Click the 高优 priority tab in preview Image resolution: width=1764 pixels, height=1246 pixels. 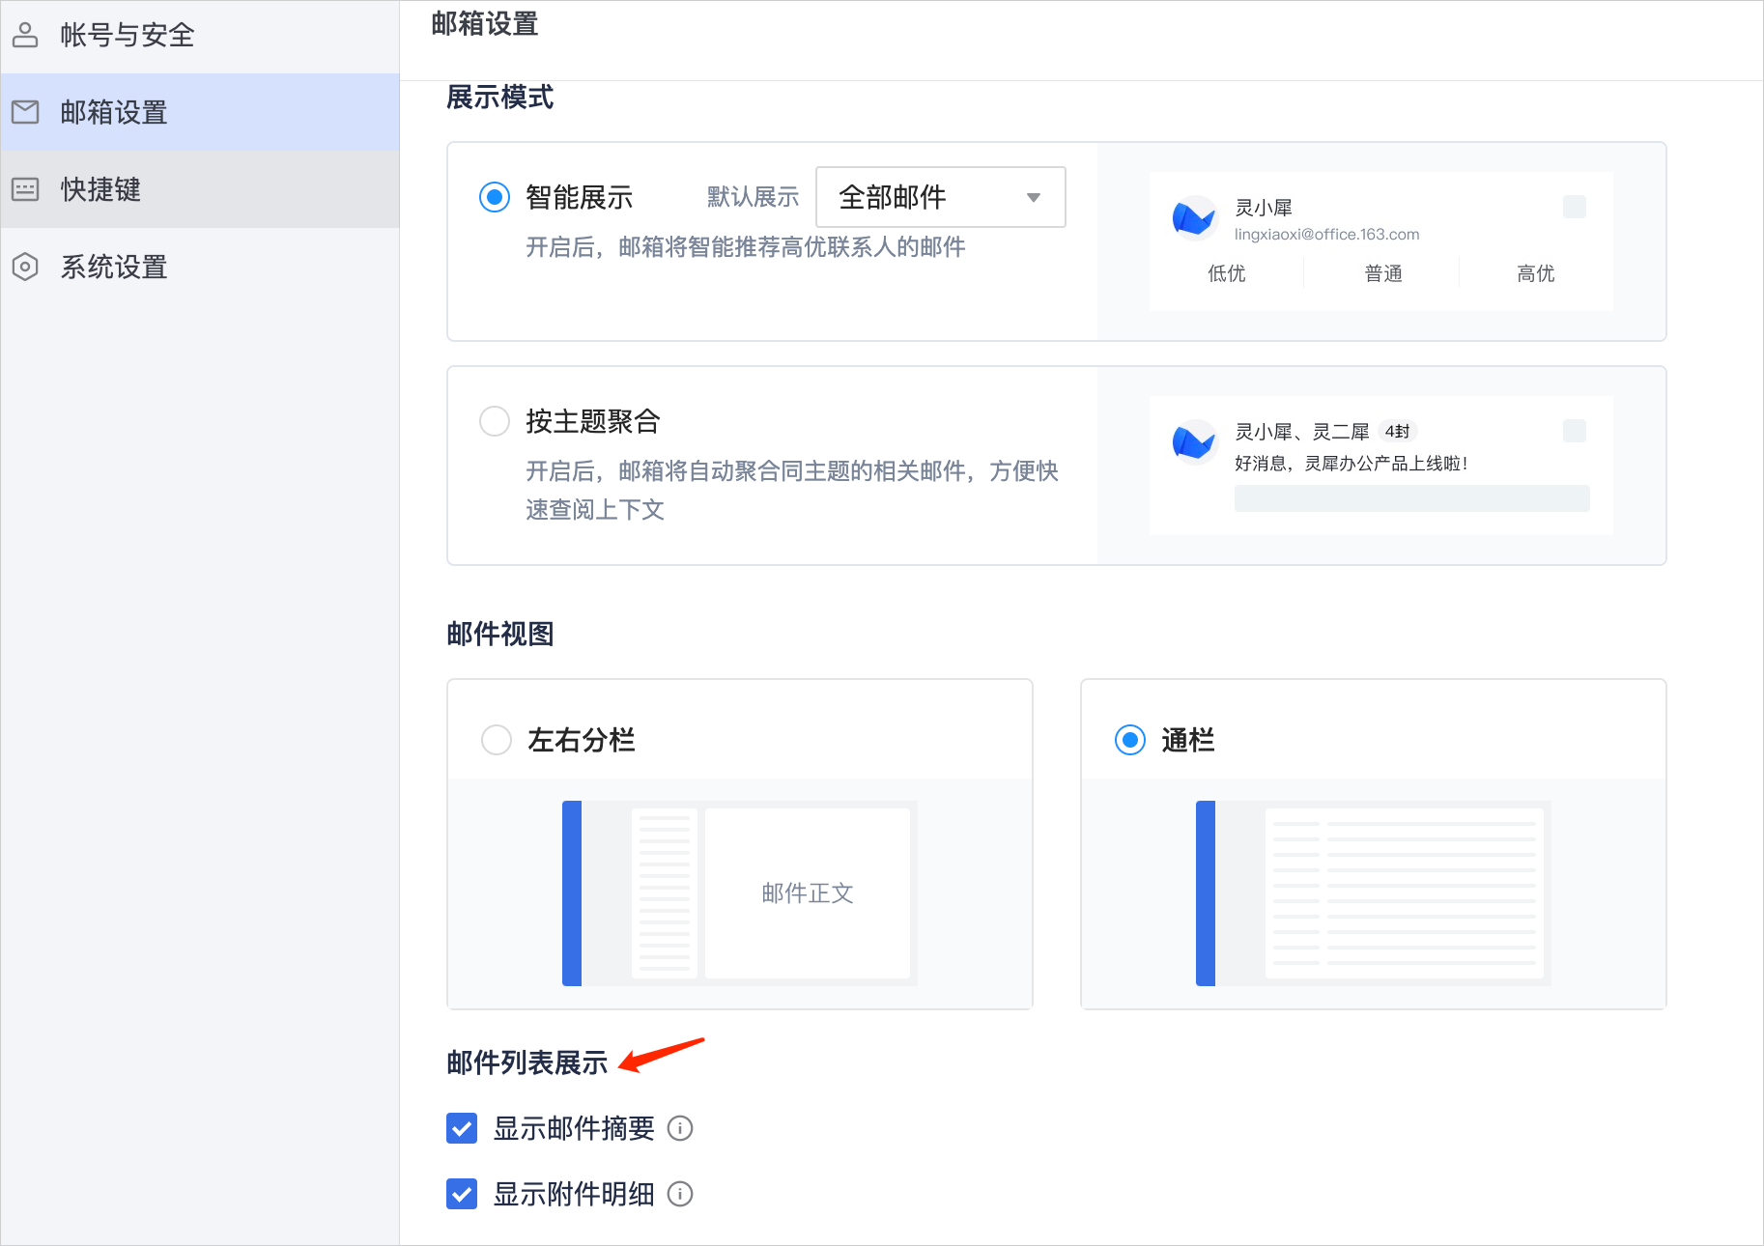coord(1536,274)
